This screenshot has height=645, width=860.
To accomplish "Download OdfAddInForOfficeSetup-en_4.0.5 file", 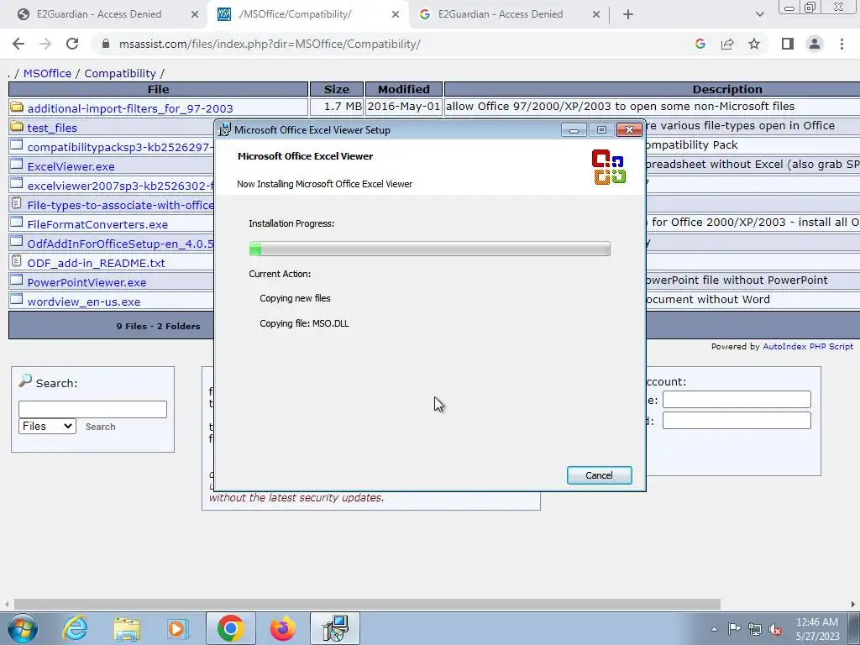I will 120,244.
